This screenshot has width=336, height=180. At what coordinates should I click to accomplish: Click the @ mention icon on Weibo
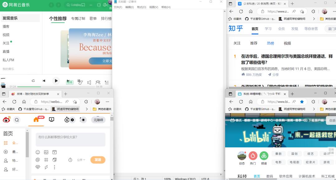38,160
